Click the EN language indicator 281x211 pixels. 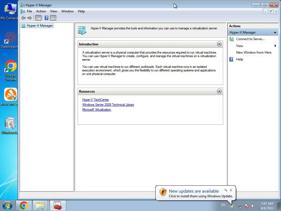click(223, 205)
